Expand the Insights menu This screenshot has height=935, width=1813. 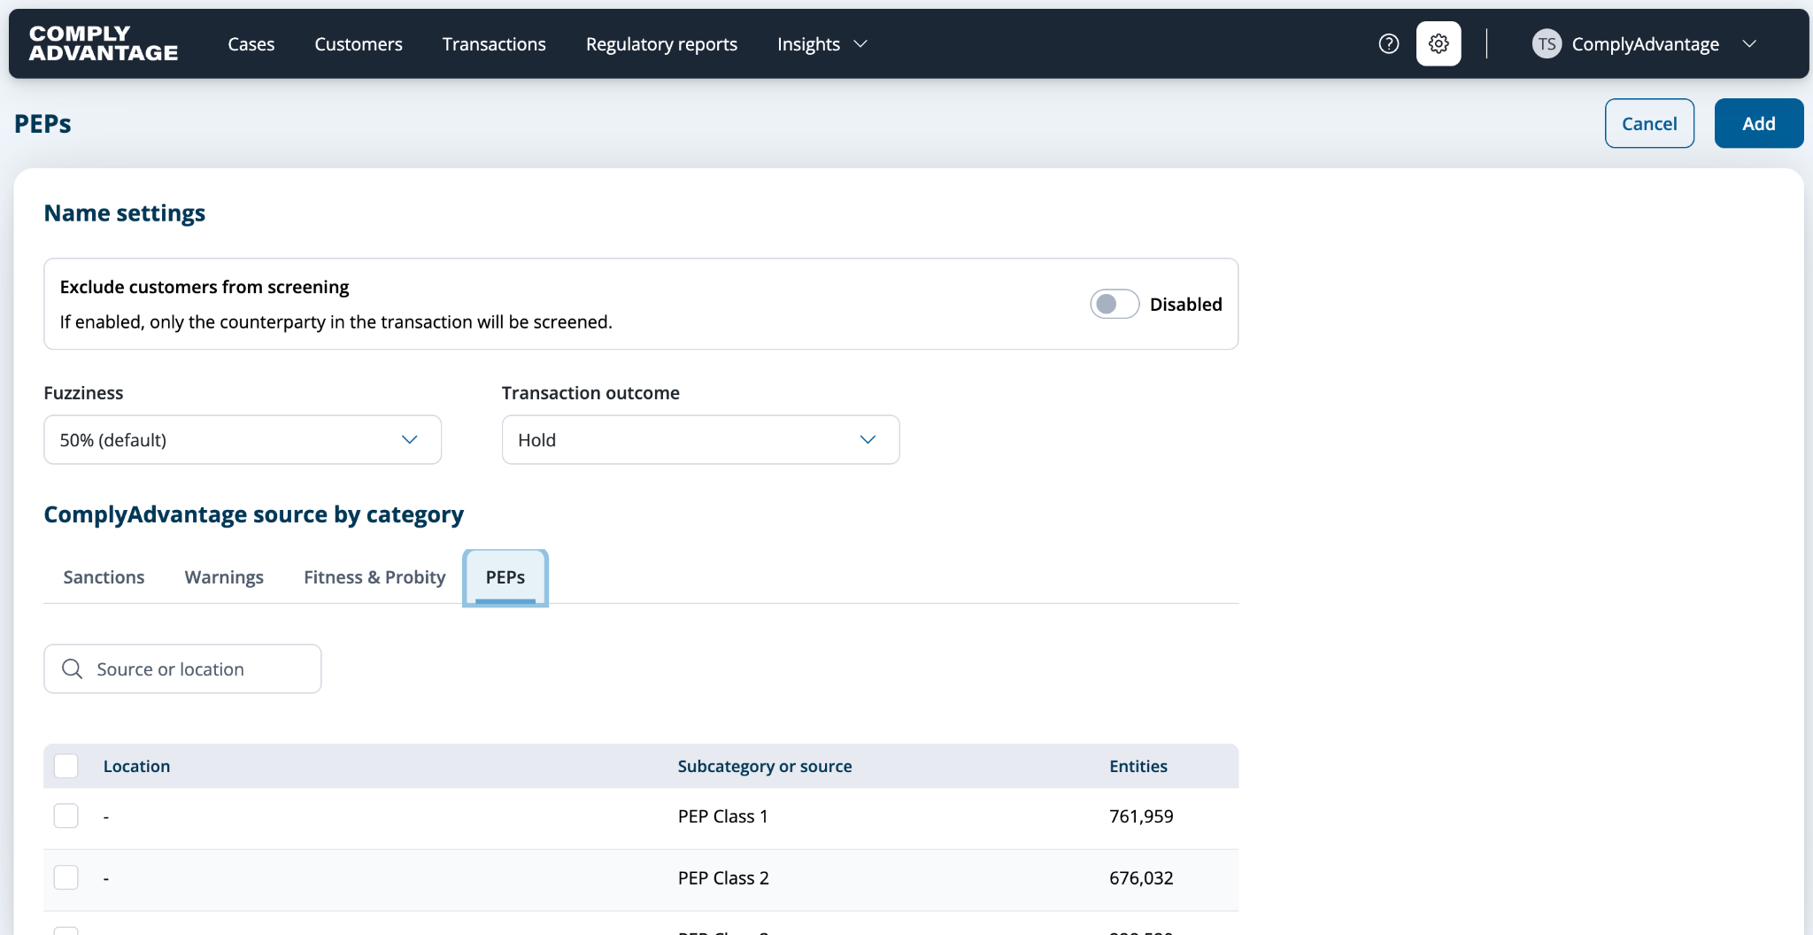(x=822, y=43)
